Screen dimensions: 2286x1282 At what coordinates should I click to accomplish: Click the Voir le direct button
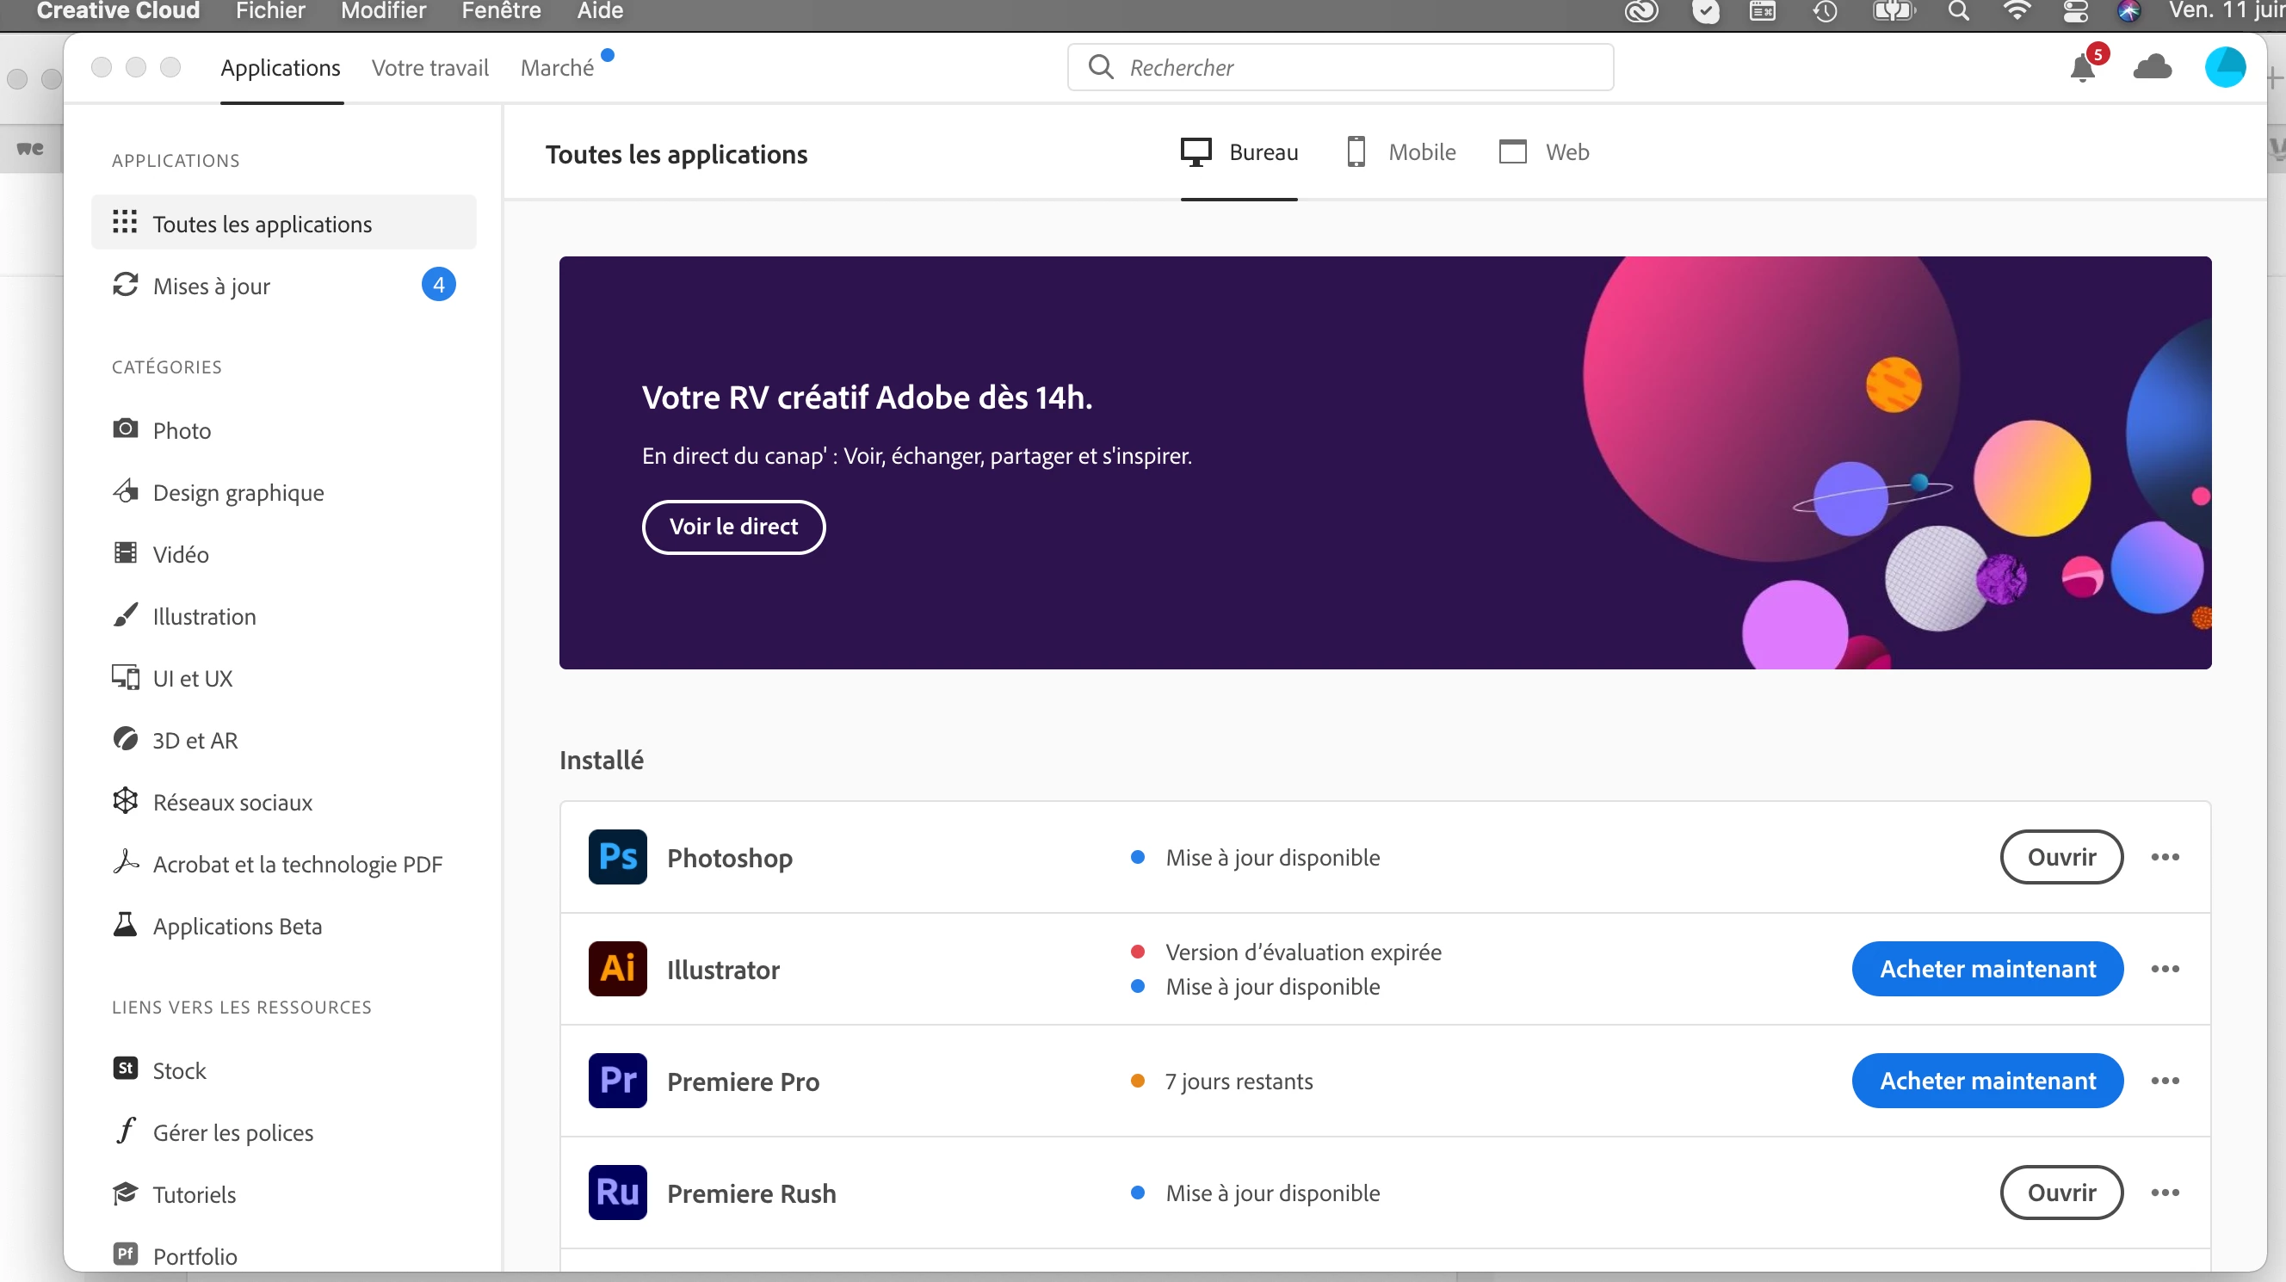click(x=733, y=527)
